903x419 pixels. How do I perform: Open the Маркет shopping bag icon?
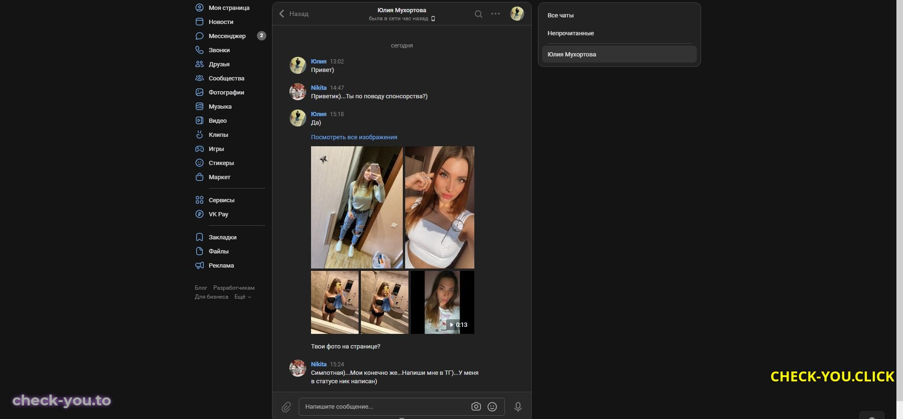tap(200, 177)
